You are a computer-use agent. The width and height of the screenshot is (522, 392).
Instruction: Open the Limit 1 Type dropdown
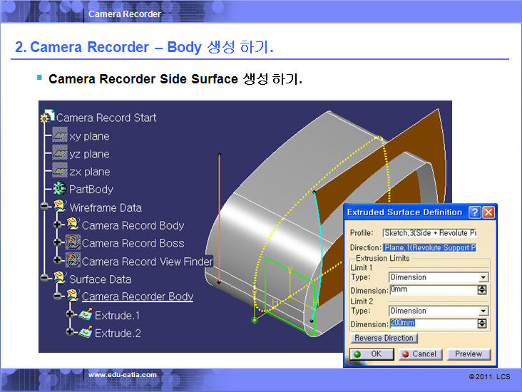[483, 277]
